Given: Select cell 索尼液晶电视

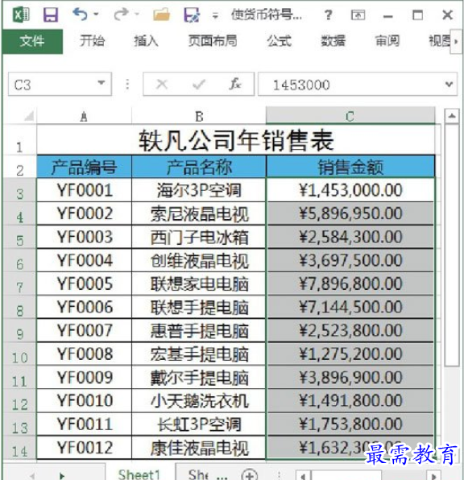Looking at the screenshot, I should click(199, 213).
